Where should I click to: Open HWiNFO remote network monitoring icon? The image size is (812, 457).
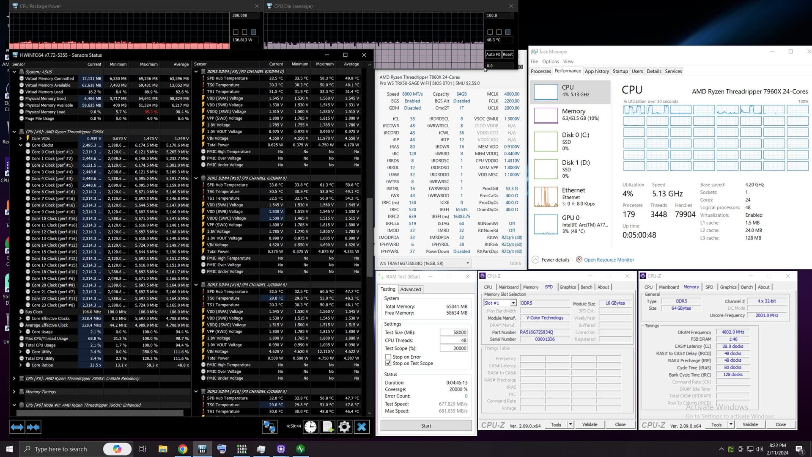click(269, 427)
